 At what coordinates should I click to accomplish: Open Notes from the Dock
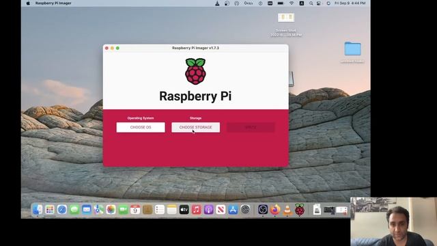(172, 210)
